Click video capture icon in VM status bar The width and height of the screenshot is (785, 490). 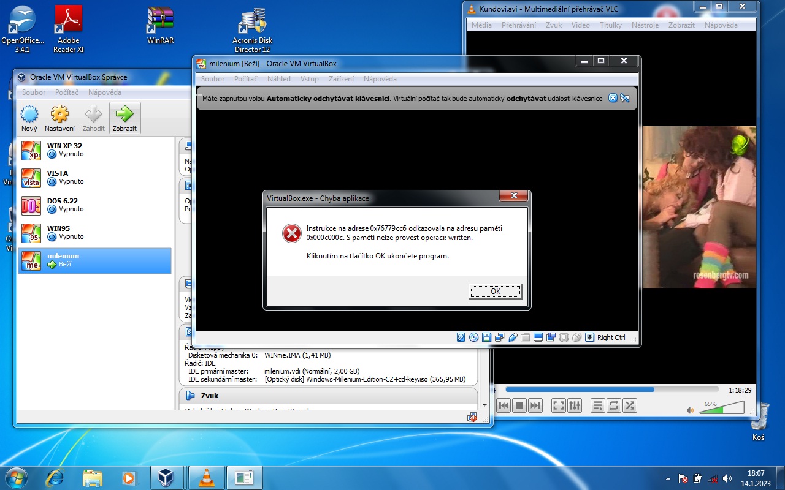coord(551,337)
